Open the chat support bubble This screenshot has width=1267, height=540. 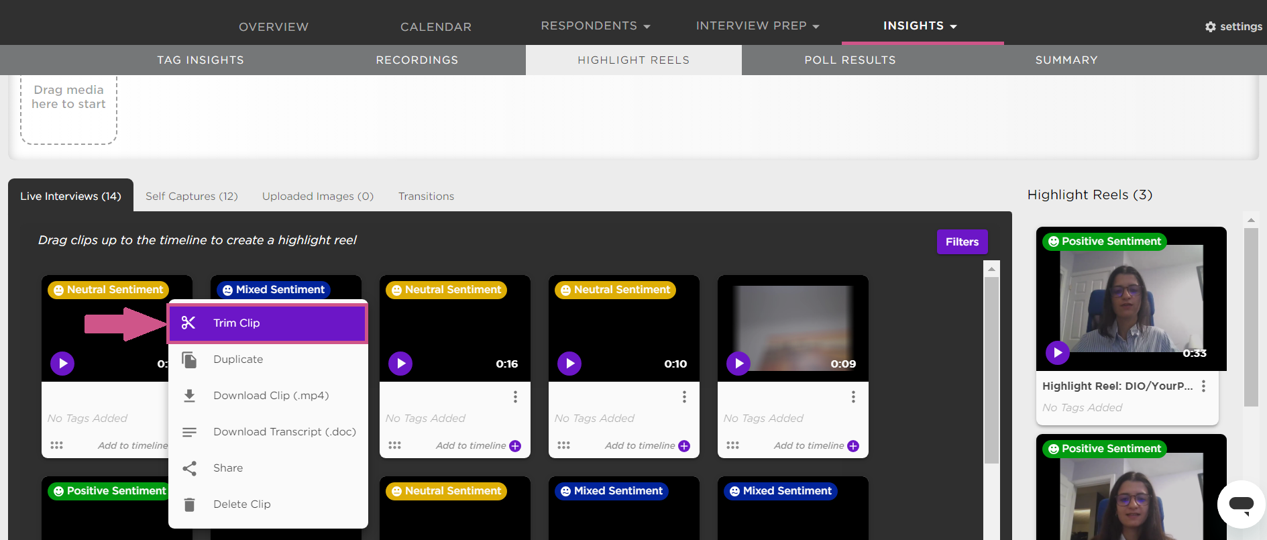(1241, 504)
